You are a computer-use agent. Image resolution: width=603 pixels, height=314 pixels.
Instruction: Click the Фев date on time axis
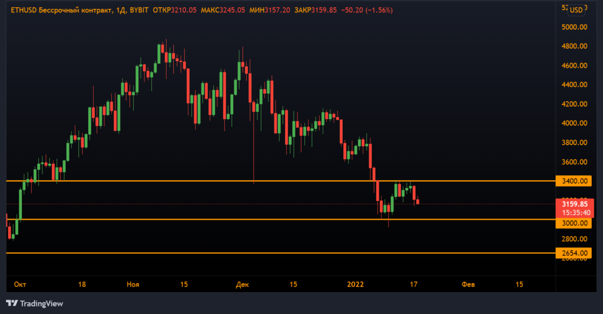click(x=468, y=285)
